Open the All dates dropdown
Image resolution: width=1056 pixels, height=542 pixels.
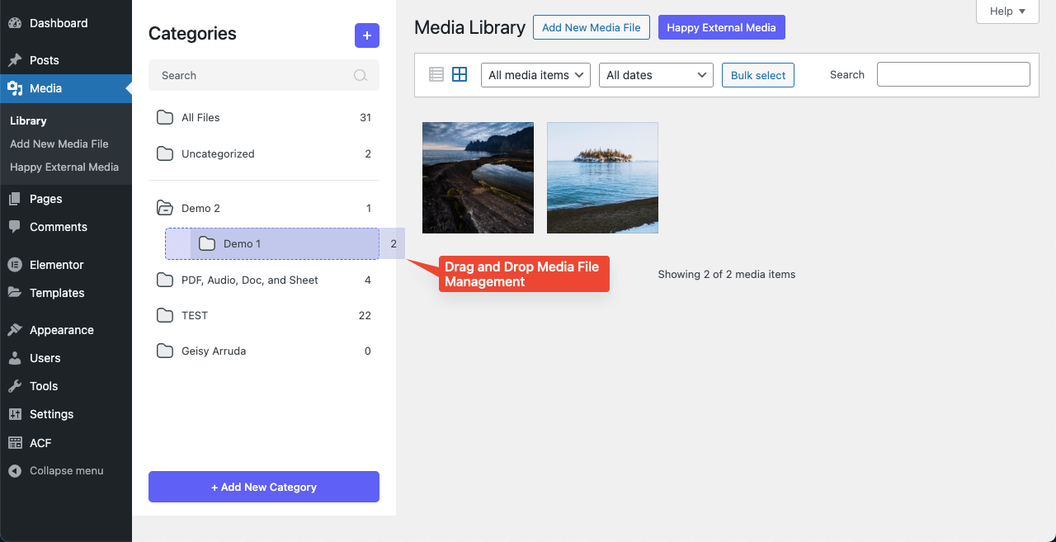tap(656, 75)
